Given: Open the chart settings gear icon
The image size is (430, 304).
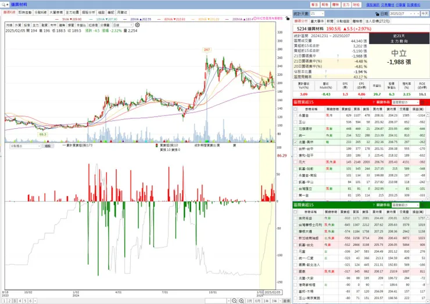Looking at the screenshot, I should point(137,25).
